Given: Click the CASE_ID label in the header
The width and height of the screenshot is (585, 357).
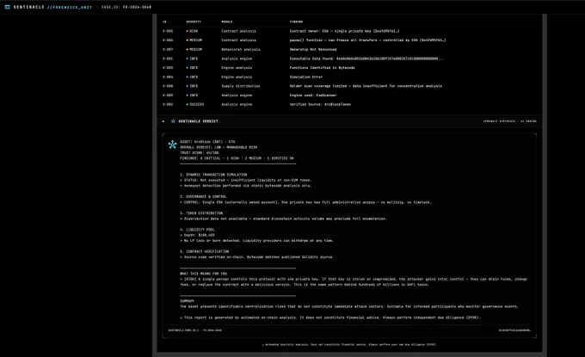Looking at the screenshot, I should 126,7.
